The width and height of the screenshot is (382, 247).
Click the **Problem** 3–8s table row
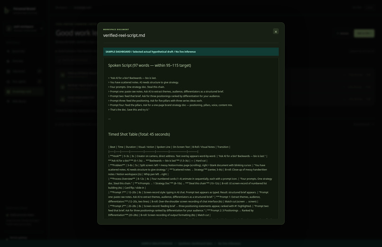[188, 170]
